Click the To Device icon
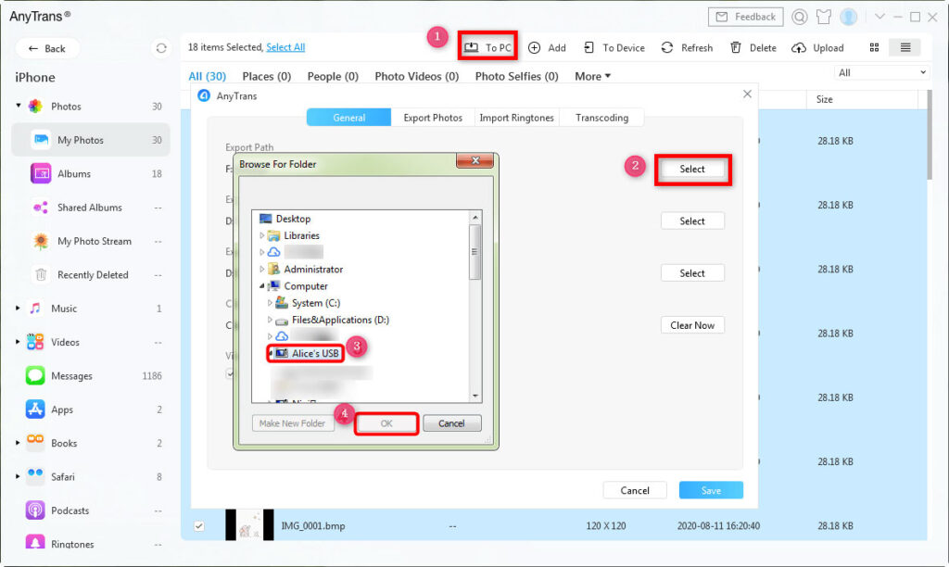 pyautogui.click(x=588, y=47)
